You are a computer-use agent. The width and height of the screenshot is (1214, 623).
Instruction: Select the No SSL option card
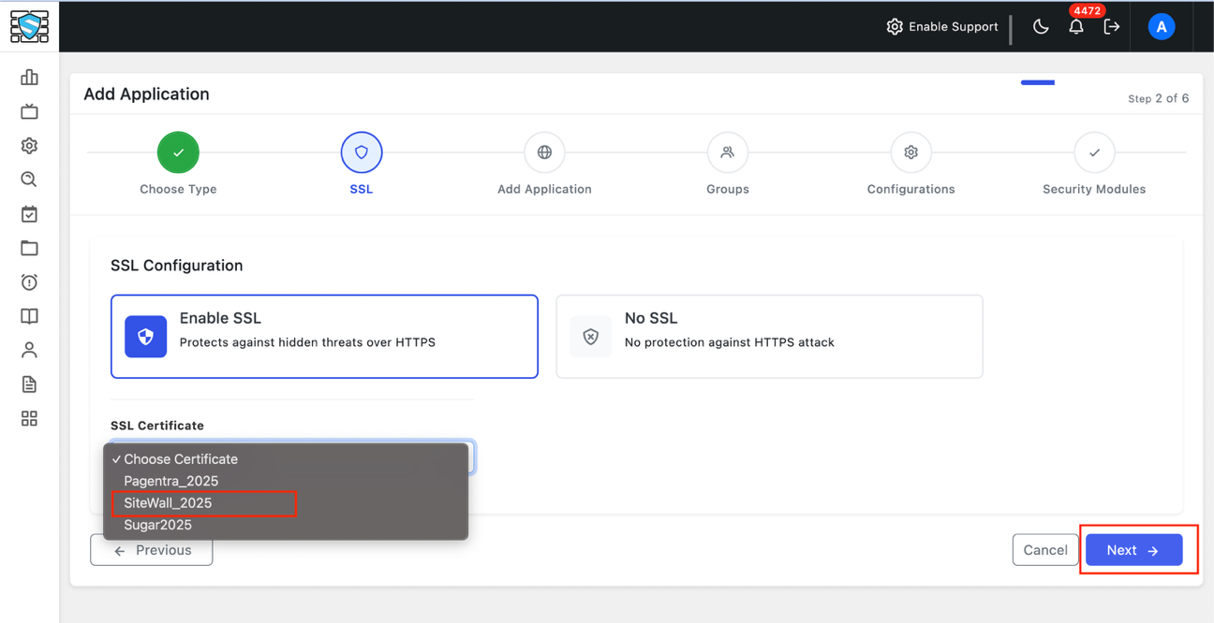[x=769, y=337]
